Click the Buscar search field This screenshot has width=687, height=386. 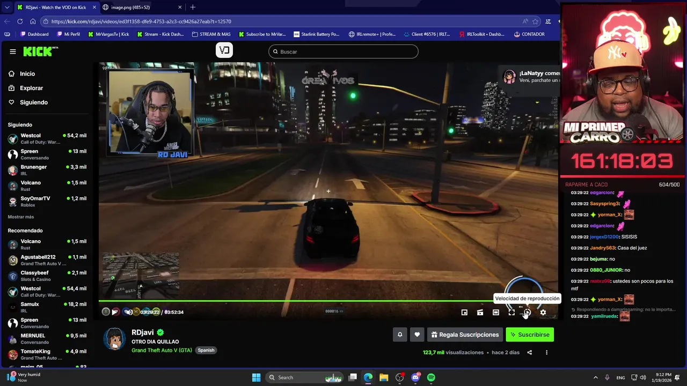click(x=343, y=51)
